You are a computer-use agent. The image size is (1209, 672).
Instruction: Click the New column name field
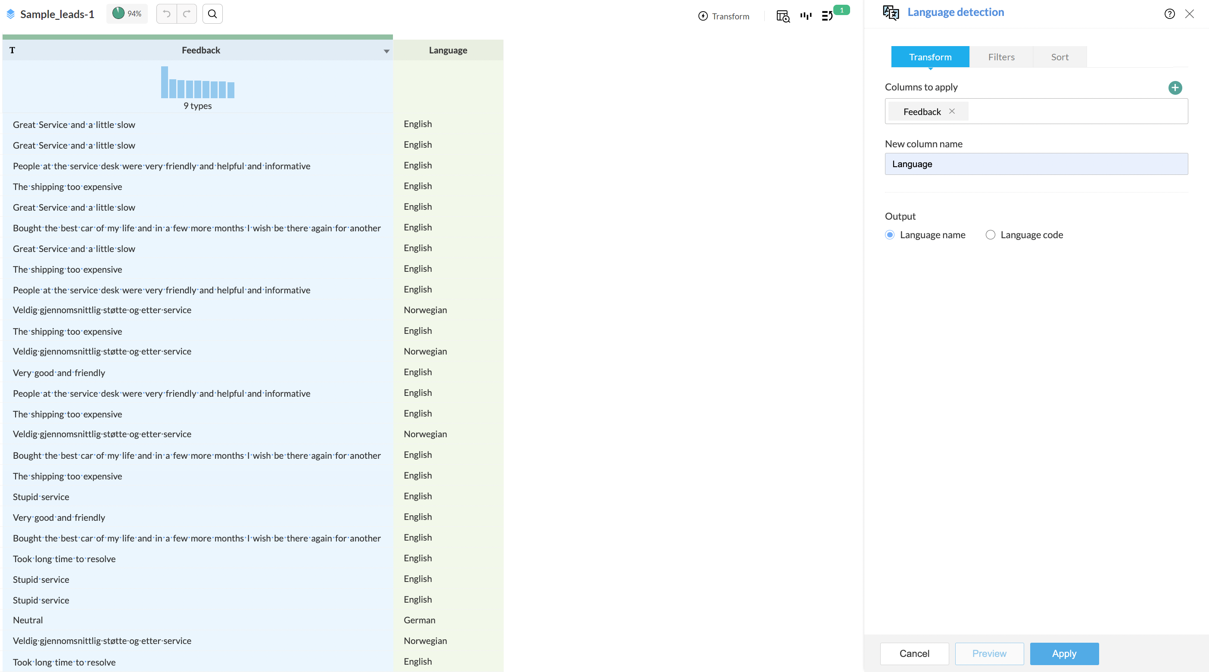pyautogui.click(x=1036, y=164)
